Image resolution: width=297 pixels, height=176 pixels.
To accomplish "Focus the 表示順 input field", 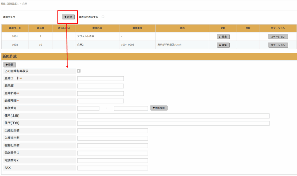I will [x=100, y=86].
